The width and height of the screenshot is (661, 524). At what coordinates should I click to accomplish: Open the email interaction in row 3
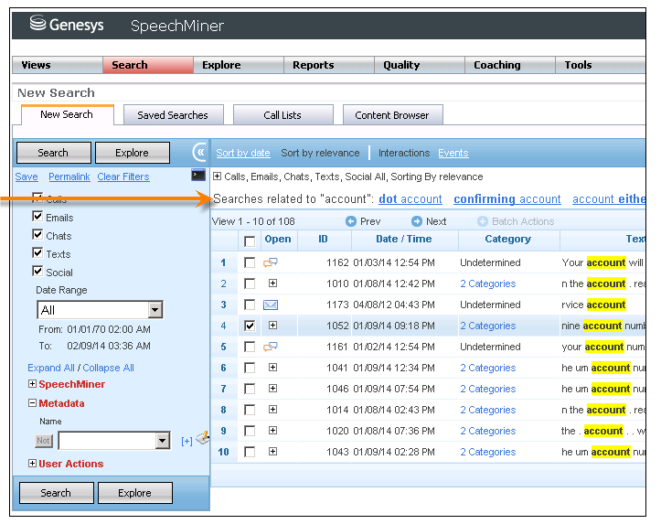[271, 305]
